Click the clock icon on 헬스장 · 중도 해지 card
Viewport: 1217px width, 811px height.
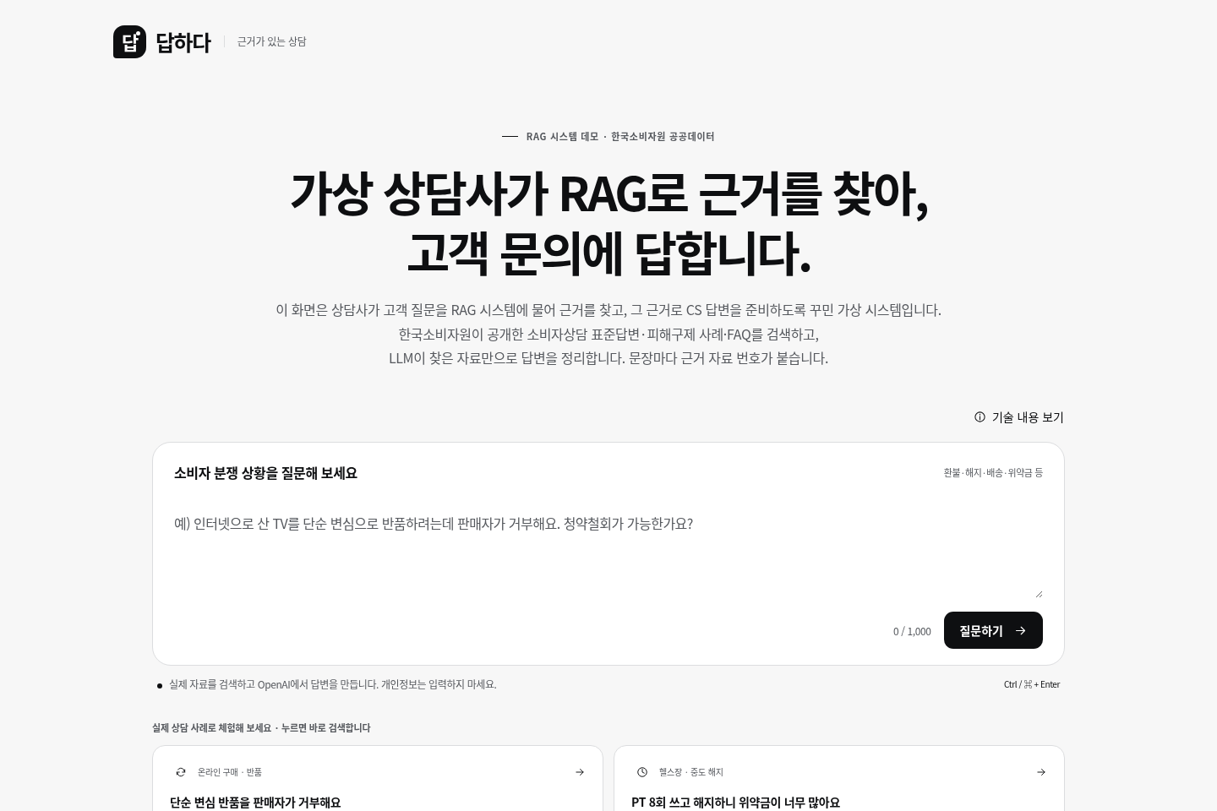pyautogui.click(x=642, y=772)
